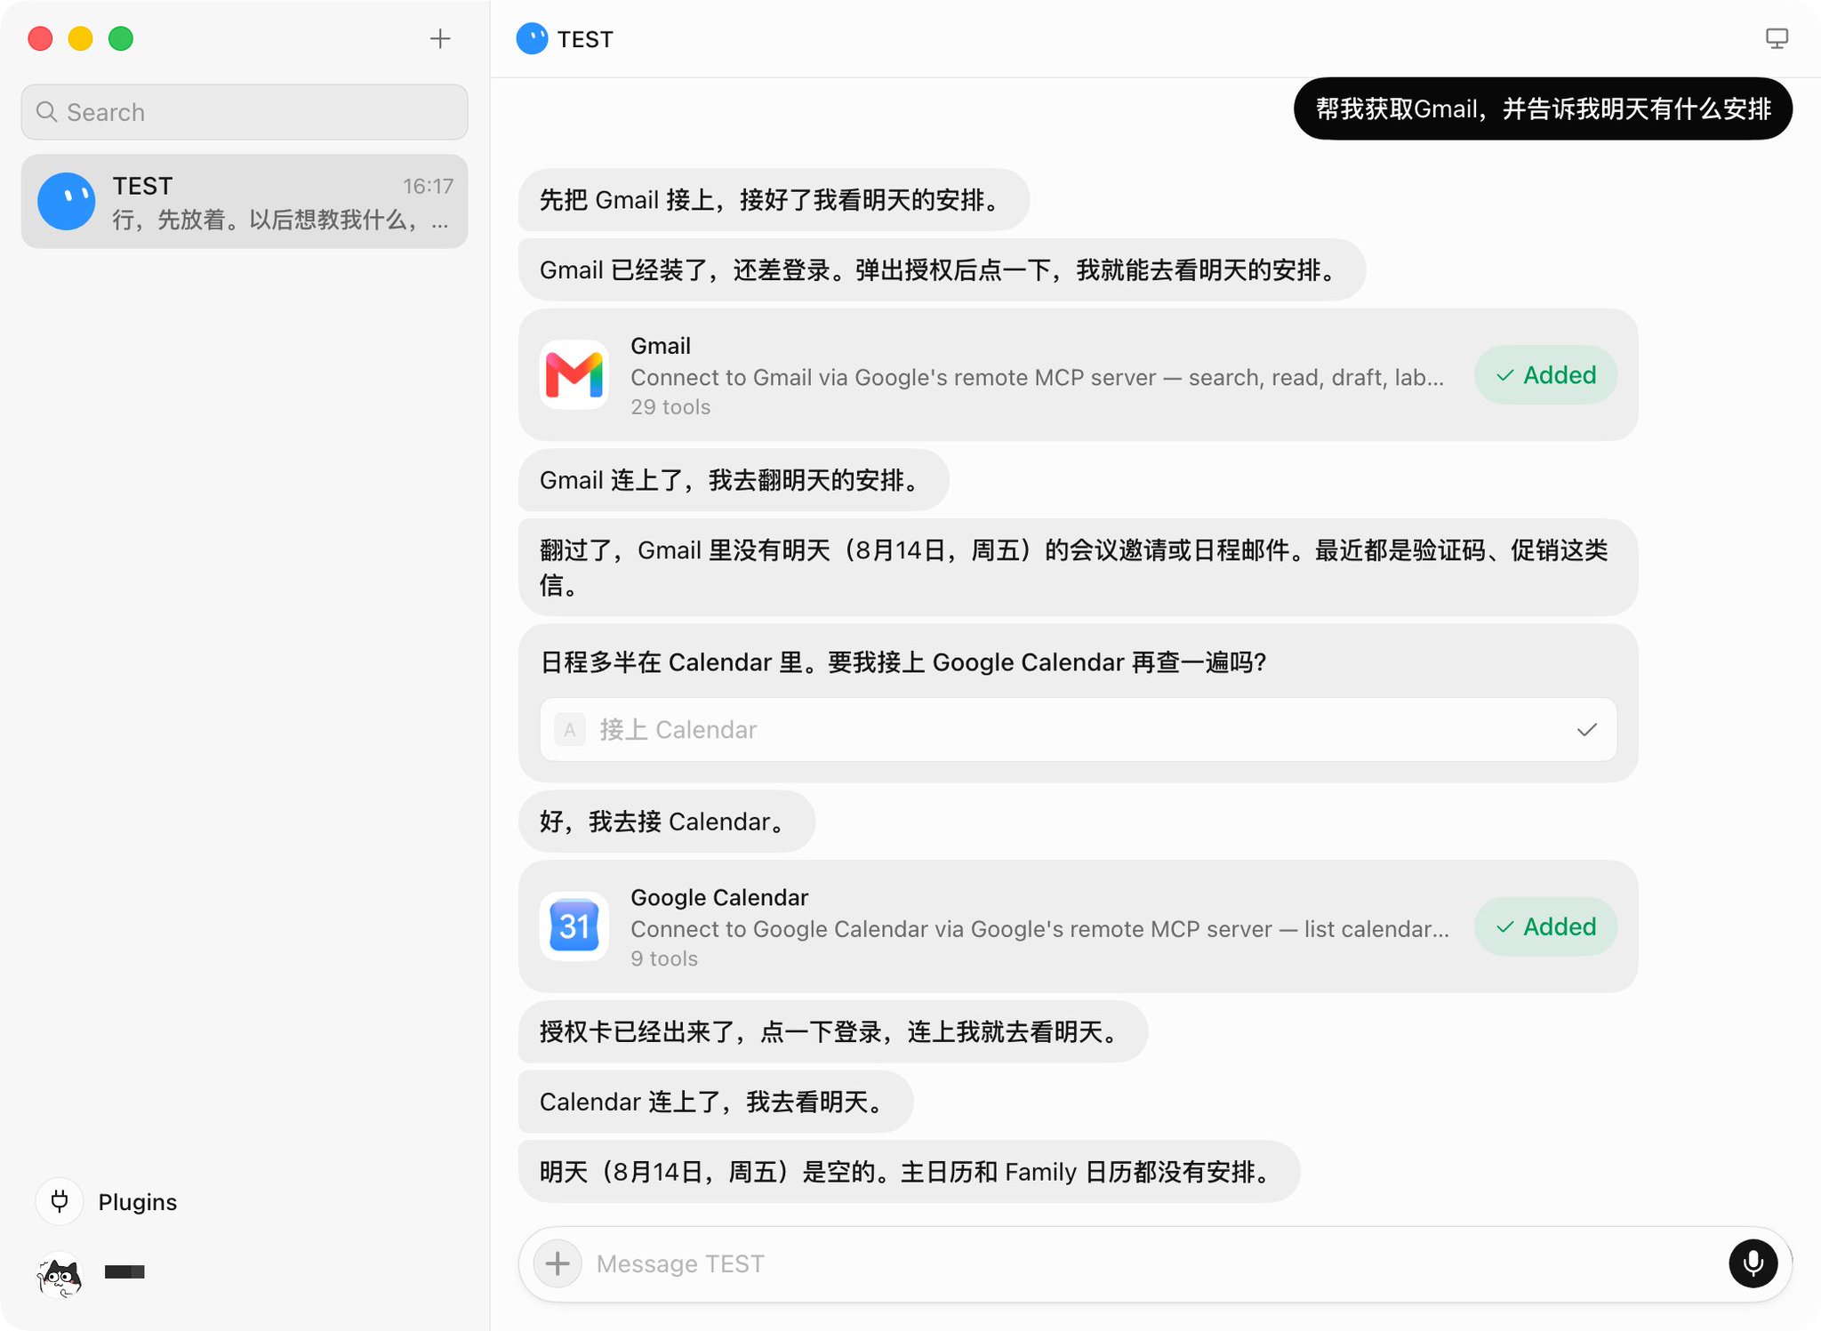Click the Search field in the sidebar

point(245,112)
